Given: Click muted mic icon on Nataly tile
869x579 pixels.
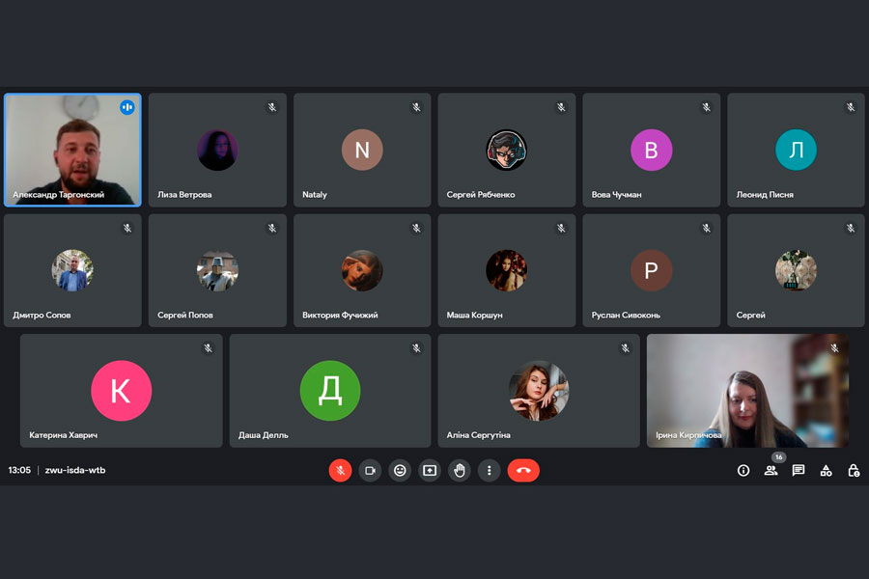Looking at the screenshot, I should 417,107.
